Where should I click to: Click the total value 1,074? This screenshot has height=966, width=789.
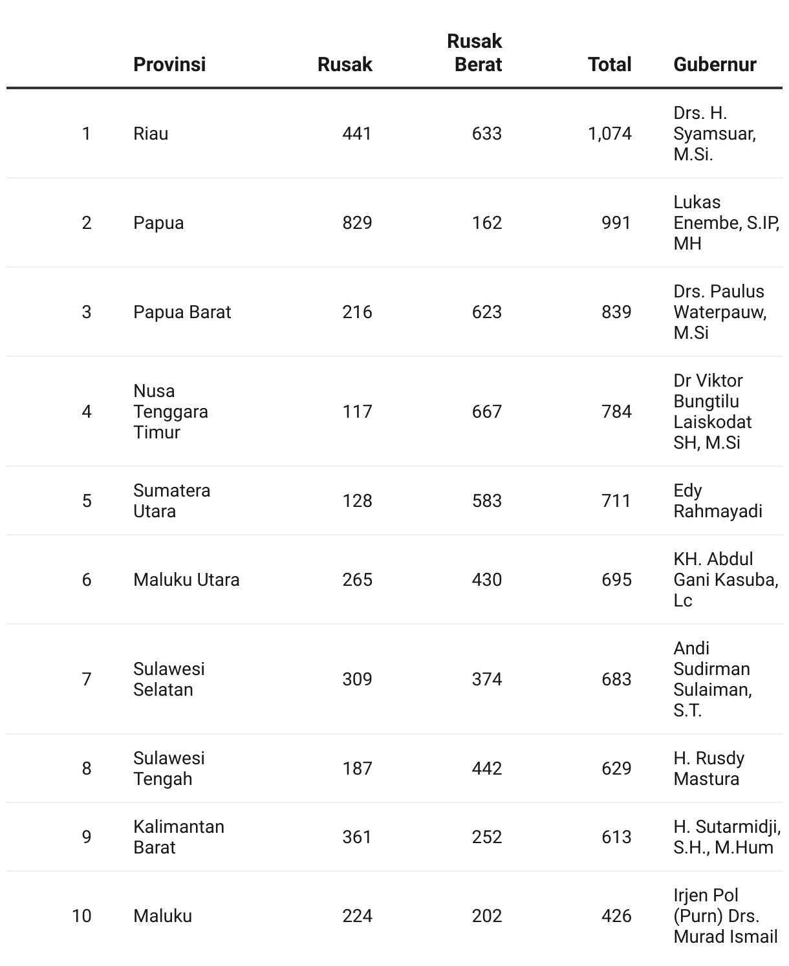pos(609,133)
